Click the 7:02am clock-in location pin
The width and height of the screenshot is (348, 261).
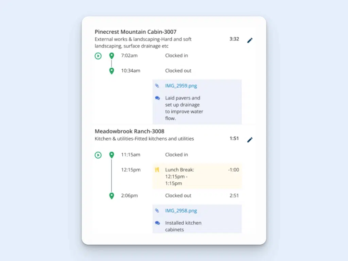[x=111, y=55]
